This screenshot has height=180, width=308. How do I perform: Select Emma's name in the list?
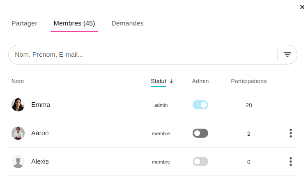click(41, 105)
